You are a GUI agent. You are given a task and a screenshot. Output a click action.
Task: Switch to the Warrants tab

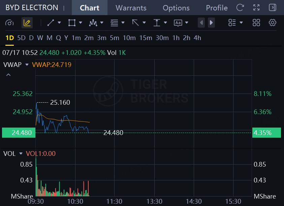(x=131, y=8)
